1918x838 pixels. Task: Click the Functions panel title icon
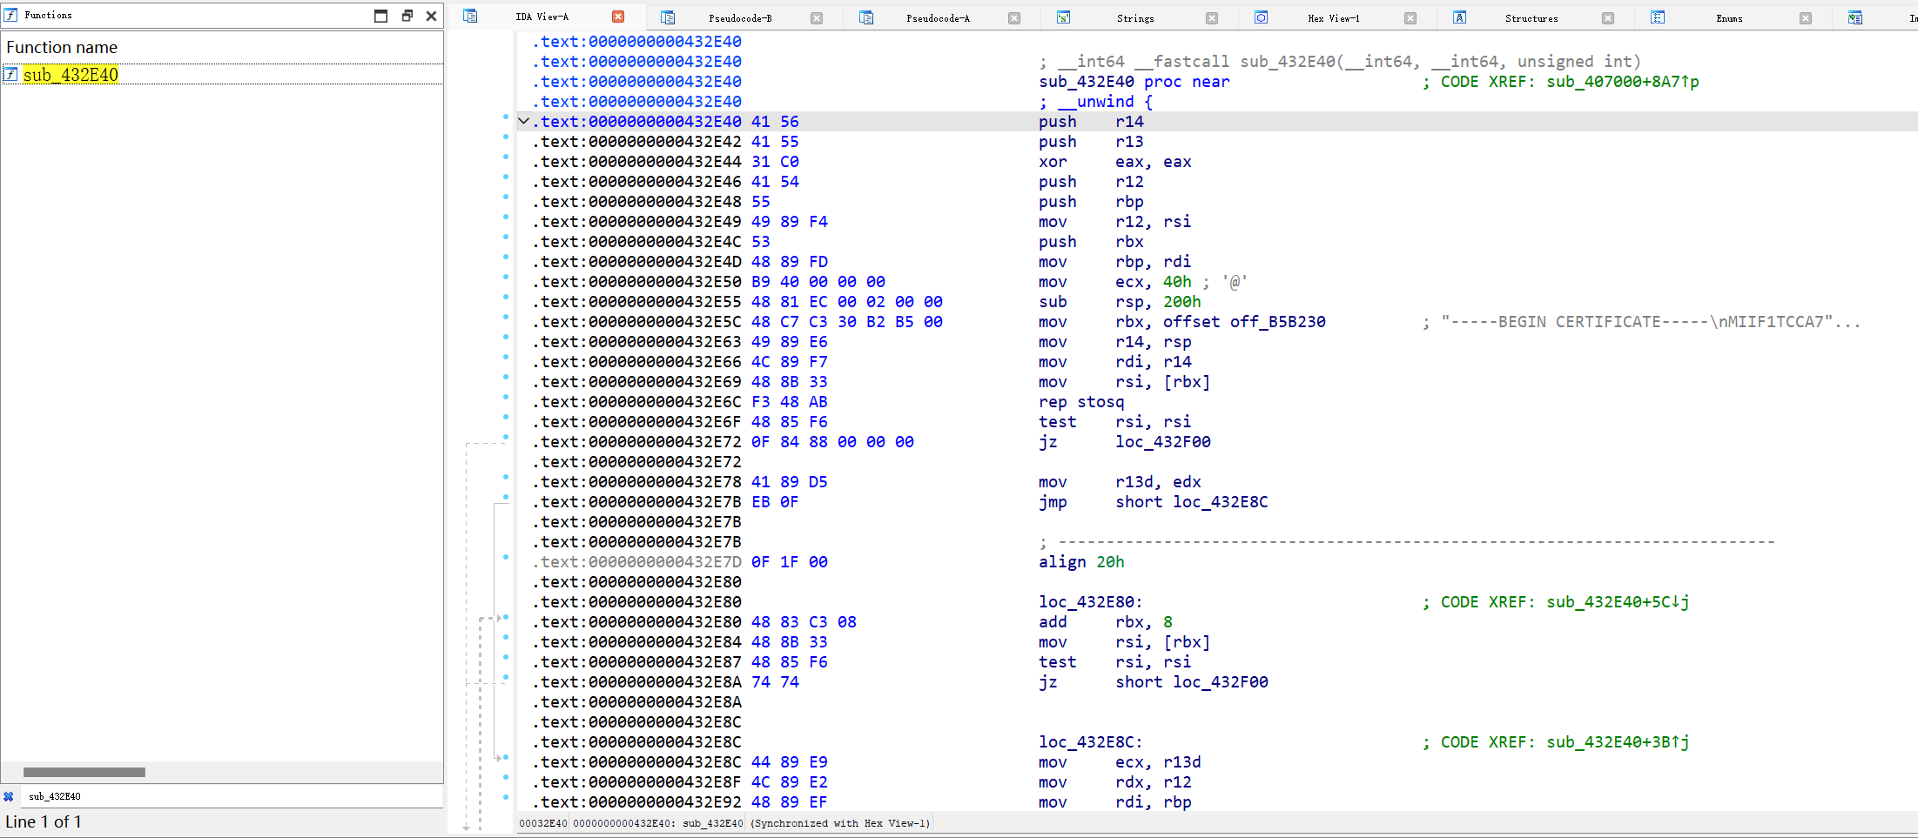(10, 15)
